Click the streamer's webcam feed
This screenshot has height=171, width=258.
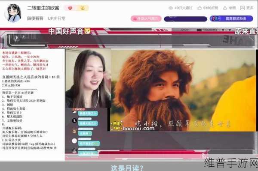point(88,78)
